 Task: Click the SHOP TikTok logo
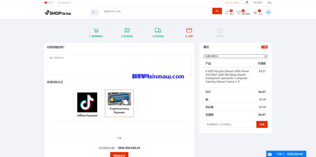(x=58, y=13)
